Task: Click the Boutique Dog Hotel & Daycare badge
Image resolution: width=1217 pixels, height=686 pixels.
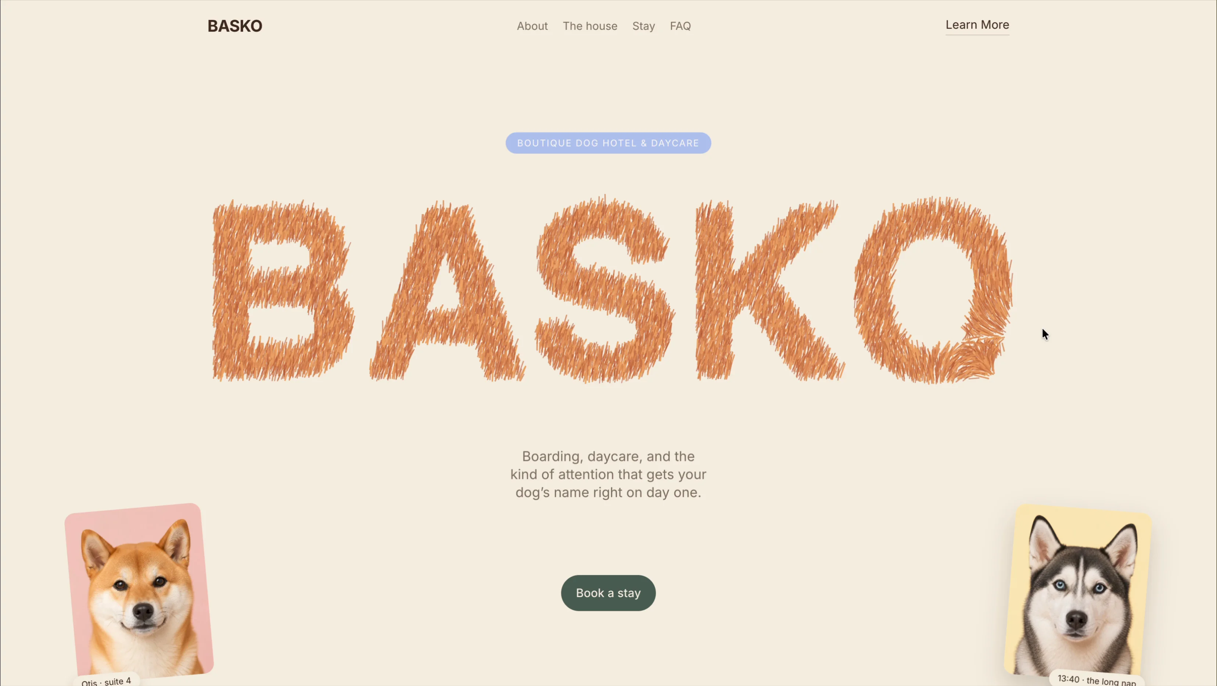Action: click(608, 143)
